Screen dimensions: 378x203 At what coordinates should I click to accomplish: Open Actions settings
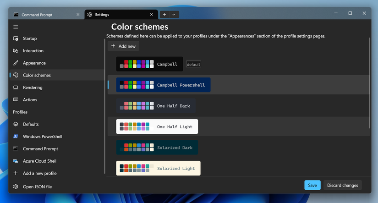point(57,99)
